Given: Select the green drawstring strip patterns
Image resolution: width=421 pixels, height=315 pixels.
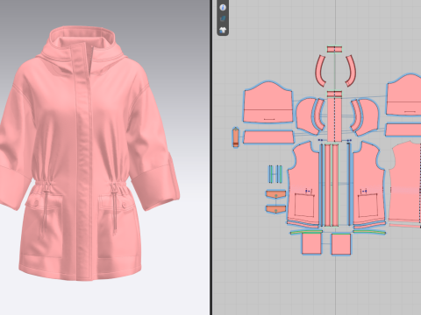Looking at the screenshot, I should point(275,174).
